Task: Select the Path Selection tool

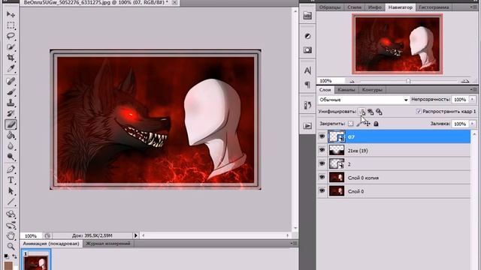Action: coord(11,191)
